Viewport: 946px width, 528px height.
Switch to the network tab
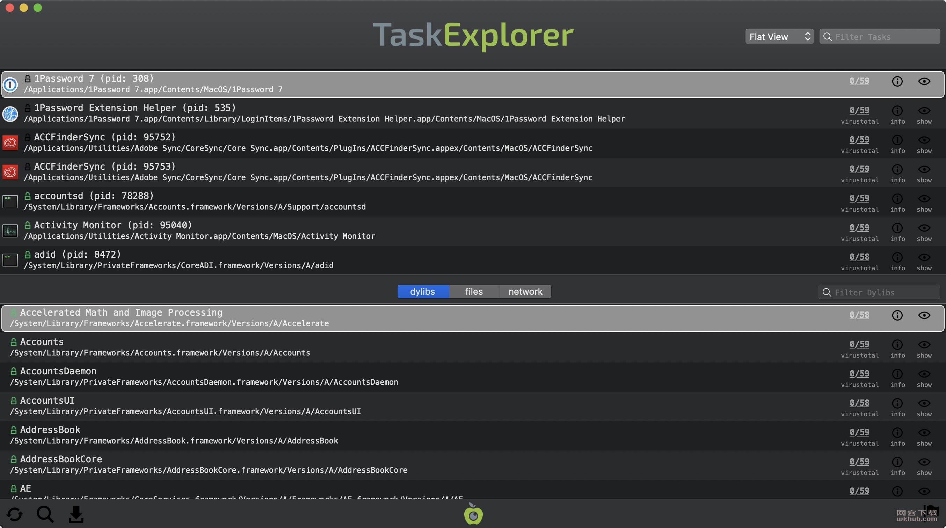[x=525, y=292]
